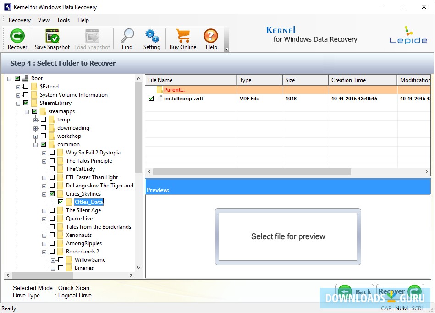Click the Save Snapshot toolbar icon
Image resolution: width=435 pixels, height=313 pixels.
click(x=52, y=36)
